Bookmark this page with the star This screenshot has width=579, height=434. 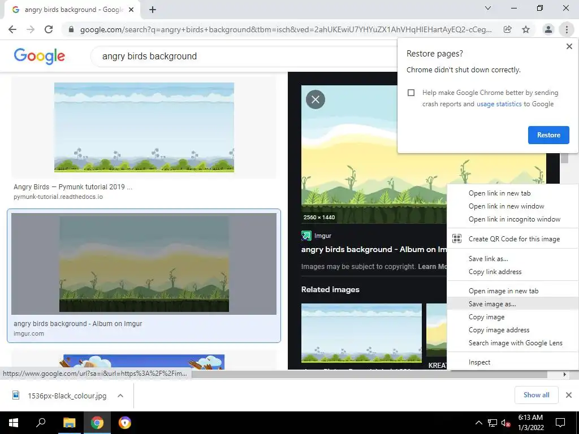tap(526, 29)
